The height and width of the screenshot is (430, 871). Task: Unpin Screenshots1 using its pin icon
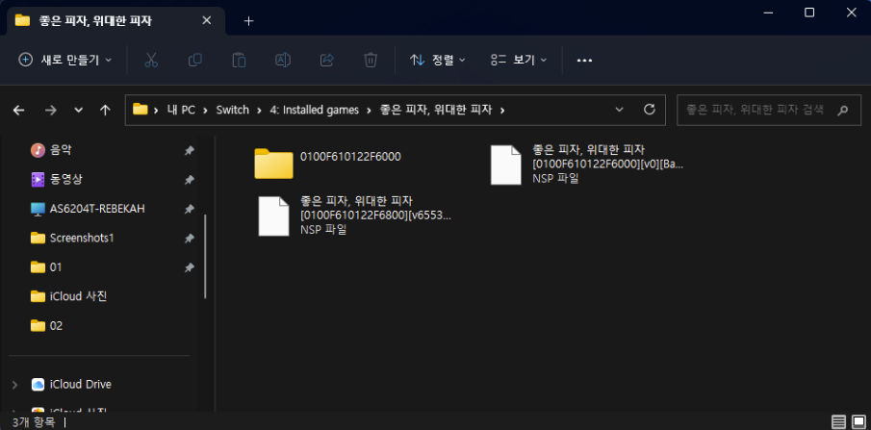pos(189,239)
